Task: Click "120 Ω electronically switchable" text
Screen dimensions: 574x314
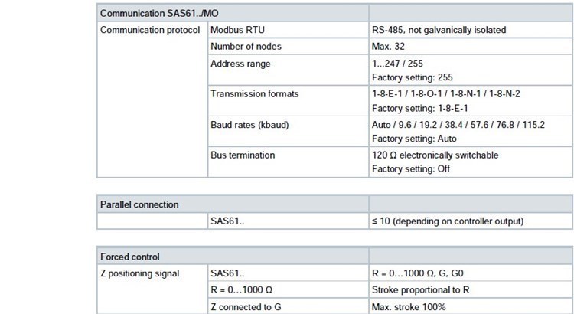Action: point(435,155)
